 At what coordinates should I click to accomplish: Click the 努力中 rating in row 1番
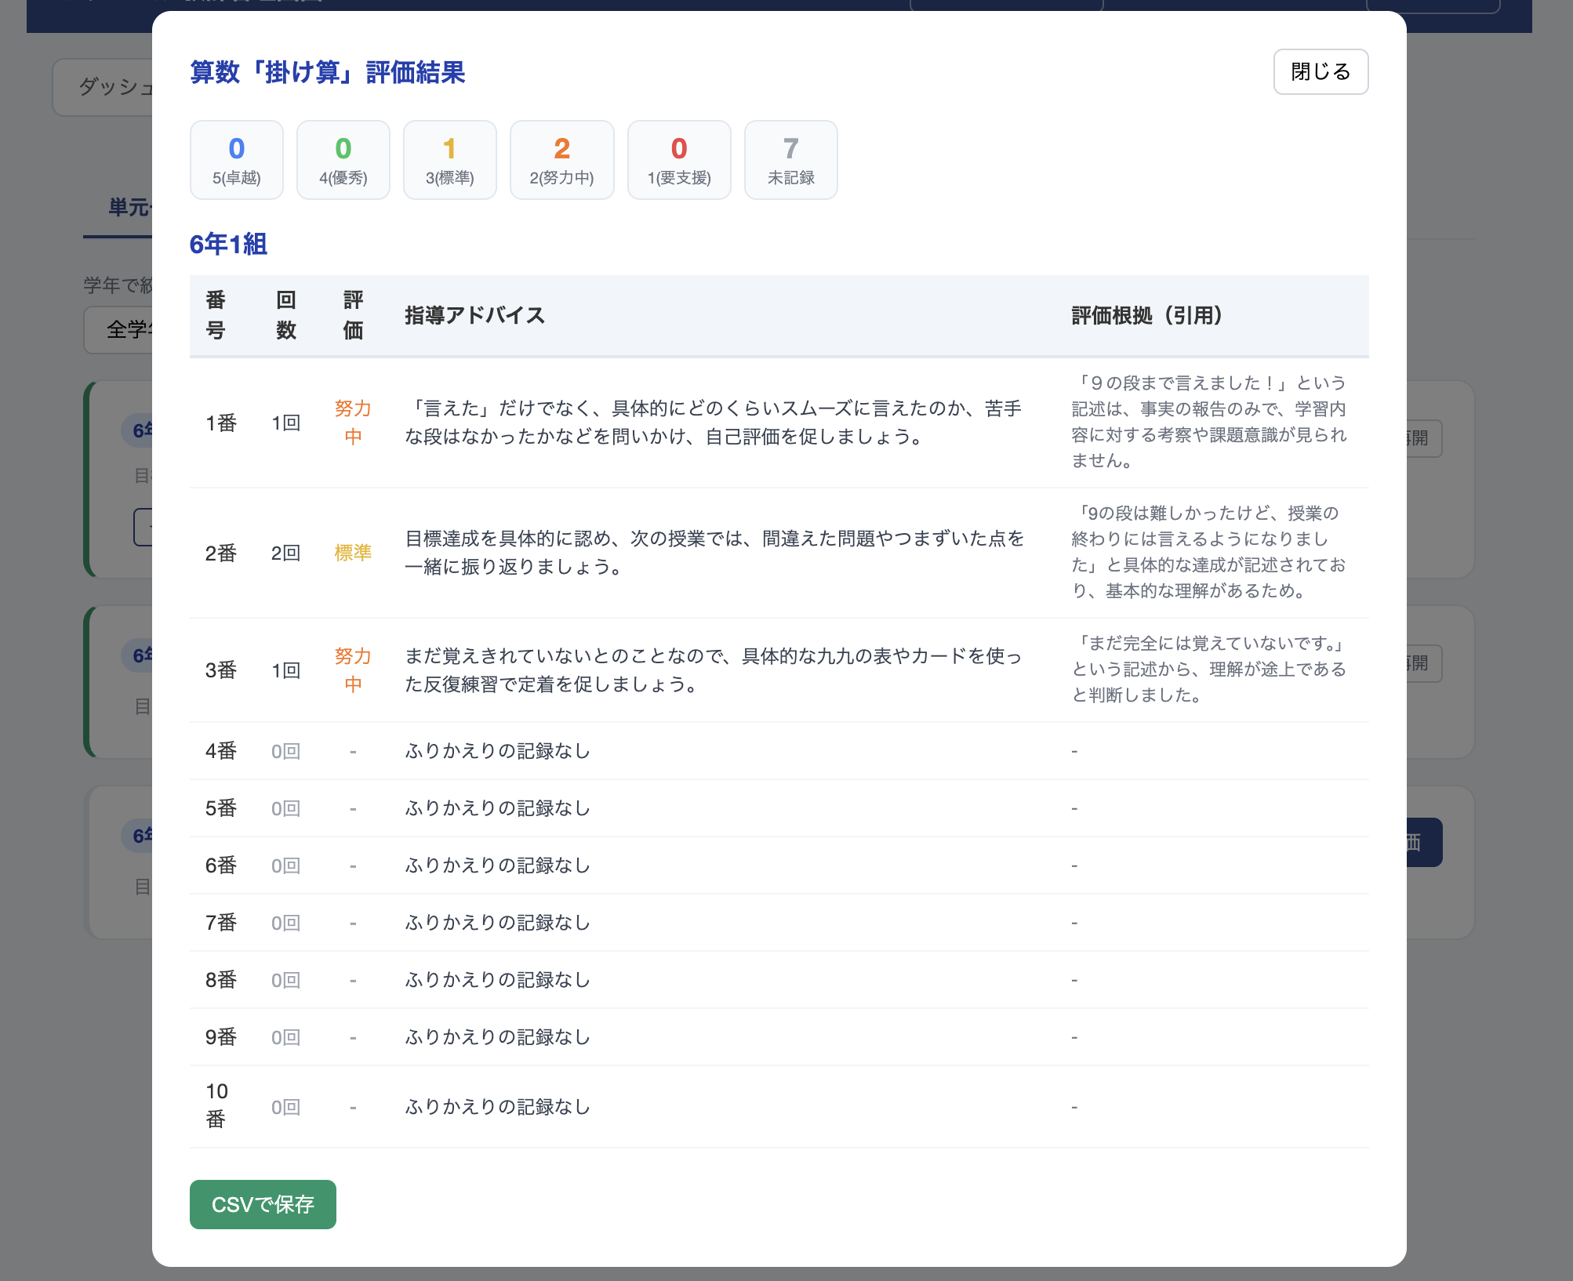(353, 423)
